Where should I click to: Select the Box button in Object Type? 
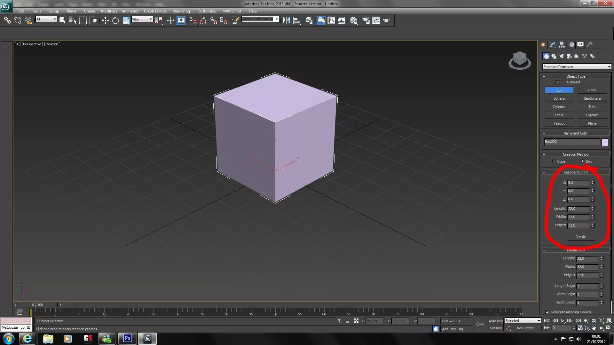[x=559, y=90]
